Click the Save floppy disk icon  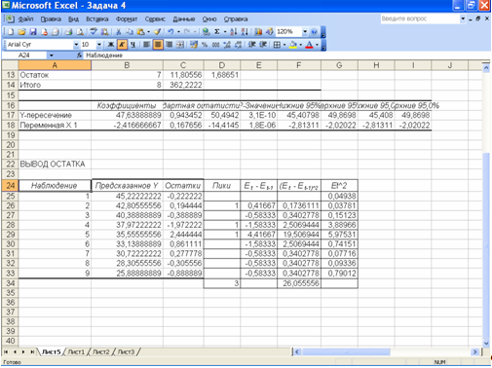(x=33, y=32)
